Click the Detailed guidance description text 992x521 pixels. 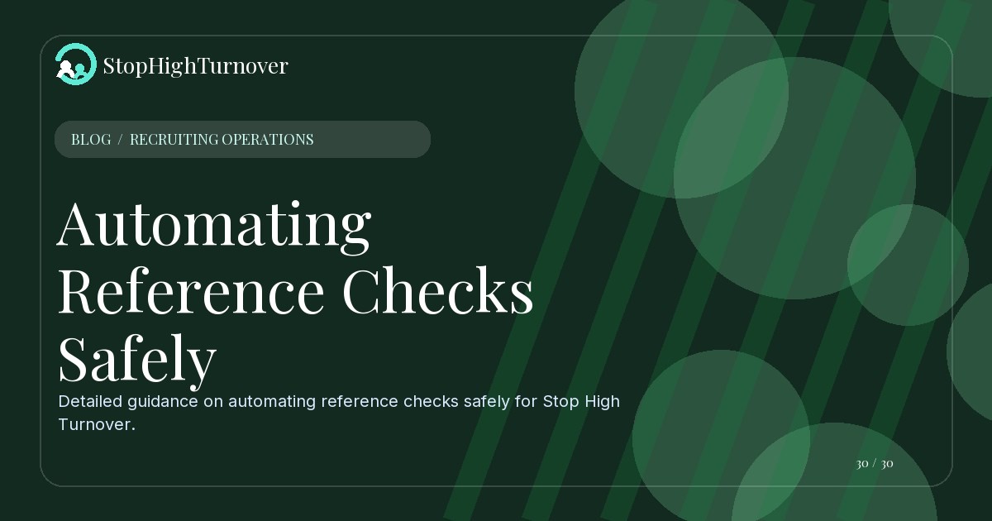point(339,413)
